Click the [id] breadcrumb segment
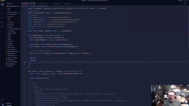 tap(27, 6)
